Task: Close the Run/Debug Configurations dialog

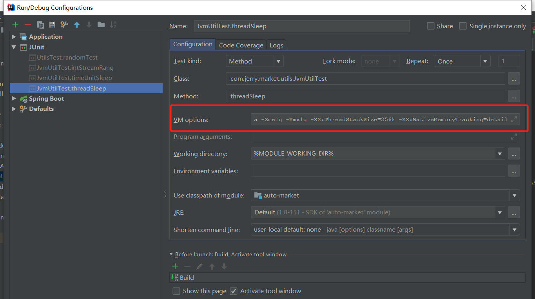Action: [523, 7]
